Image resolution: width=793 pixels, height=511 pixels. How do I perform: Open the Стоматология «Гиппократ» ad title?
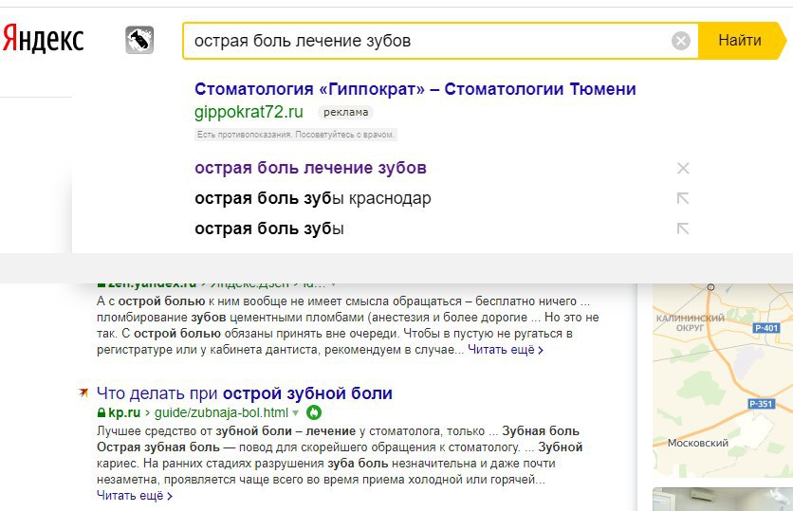415,89
